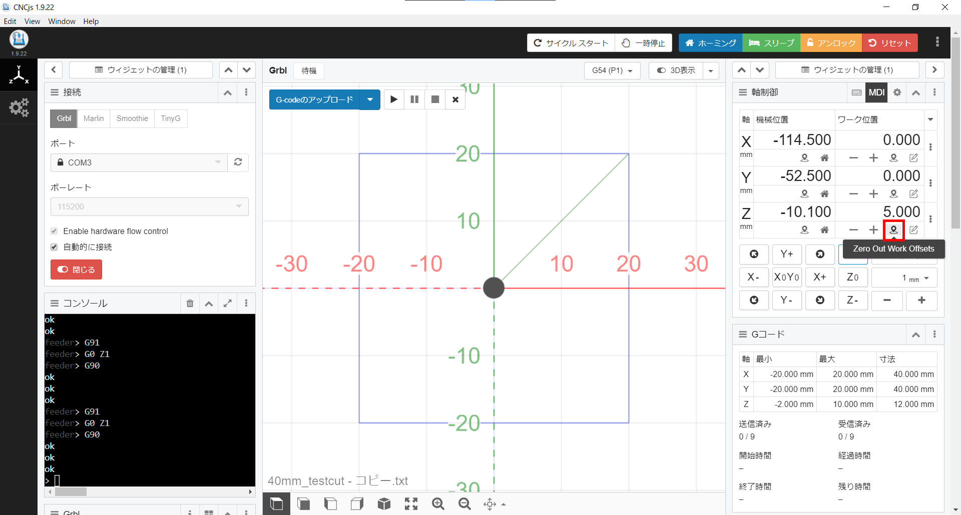
Task: Toggle keyboard jogging in axis widget
Action: point(856,92)
